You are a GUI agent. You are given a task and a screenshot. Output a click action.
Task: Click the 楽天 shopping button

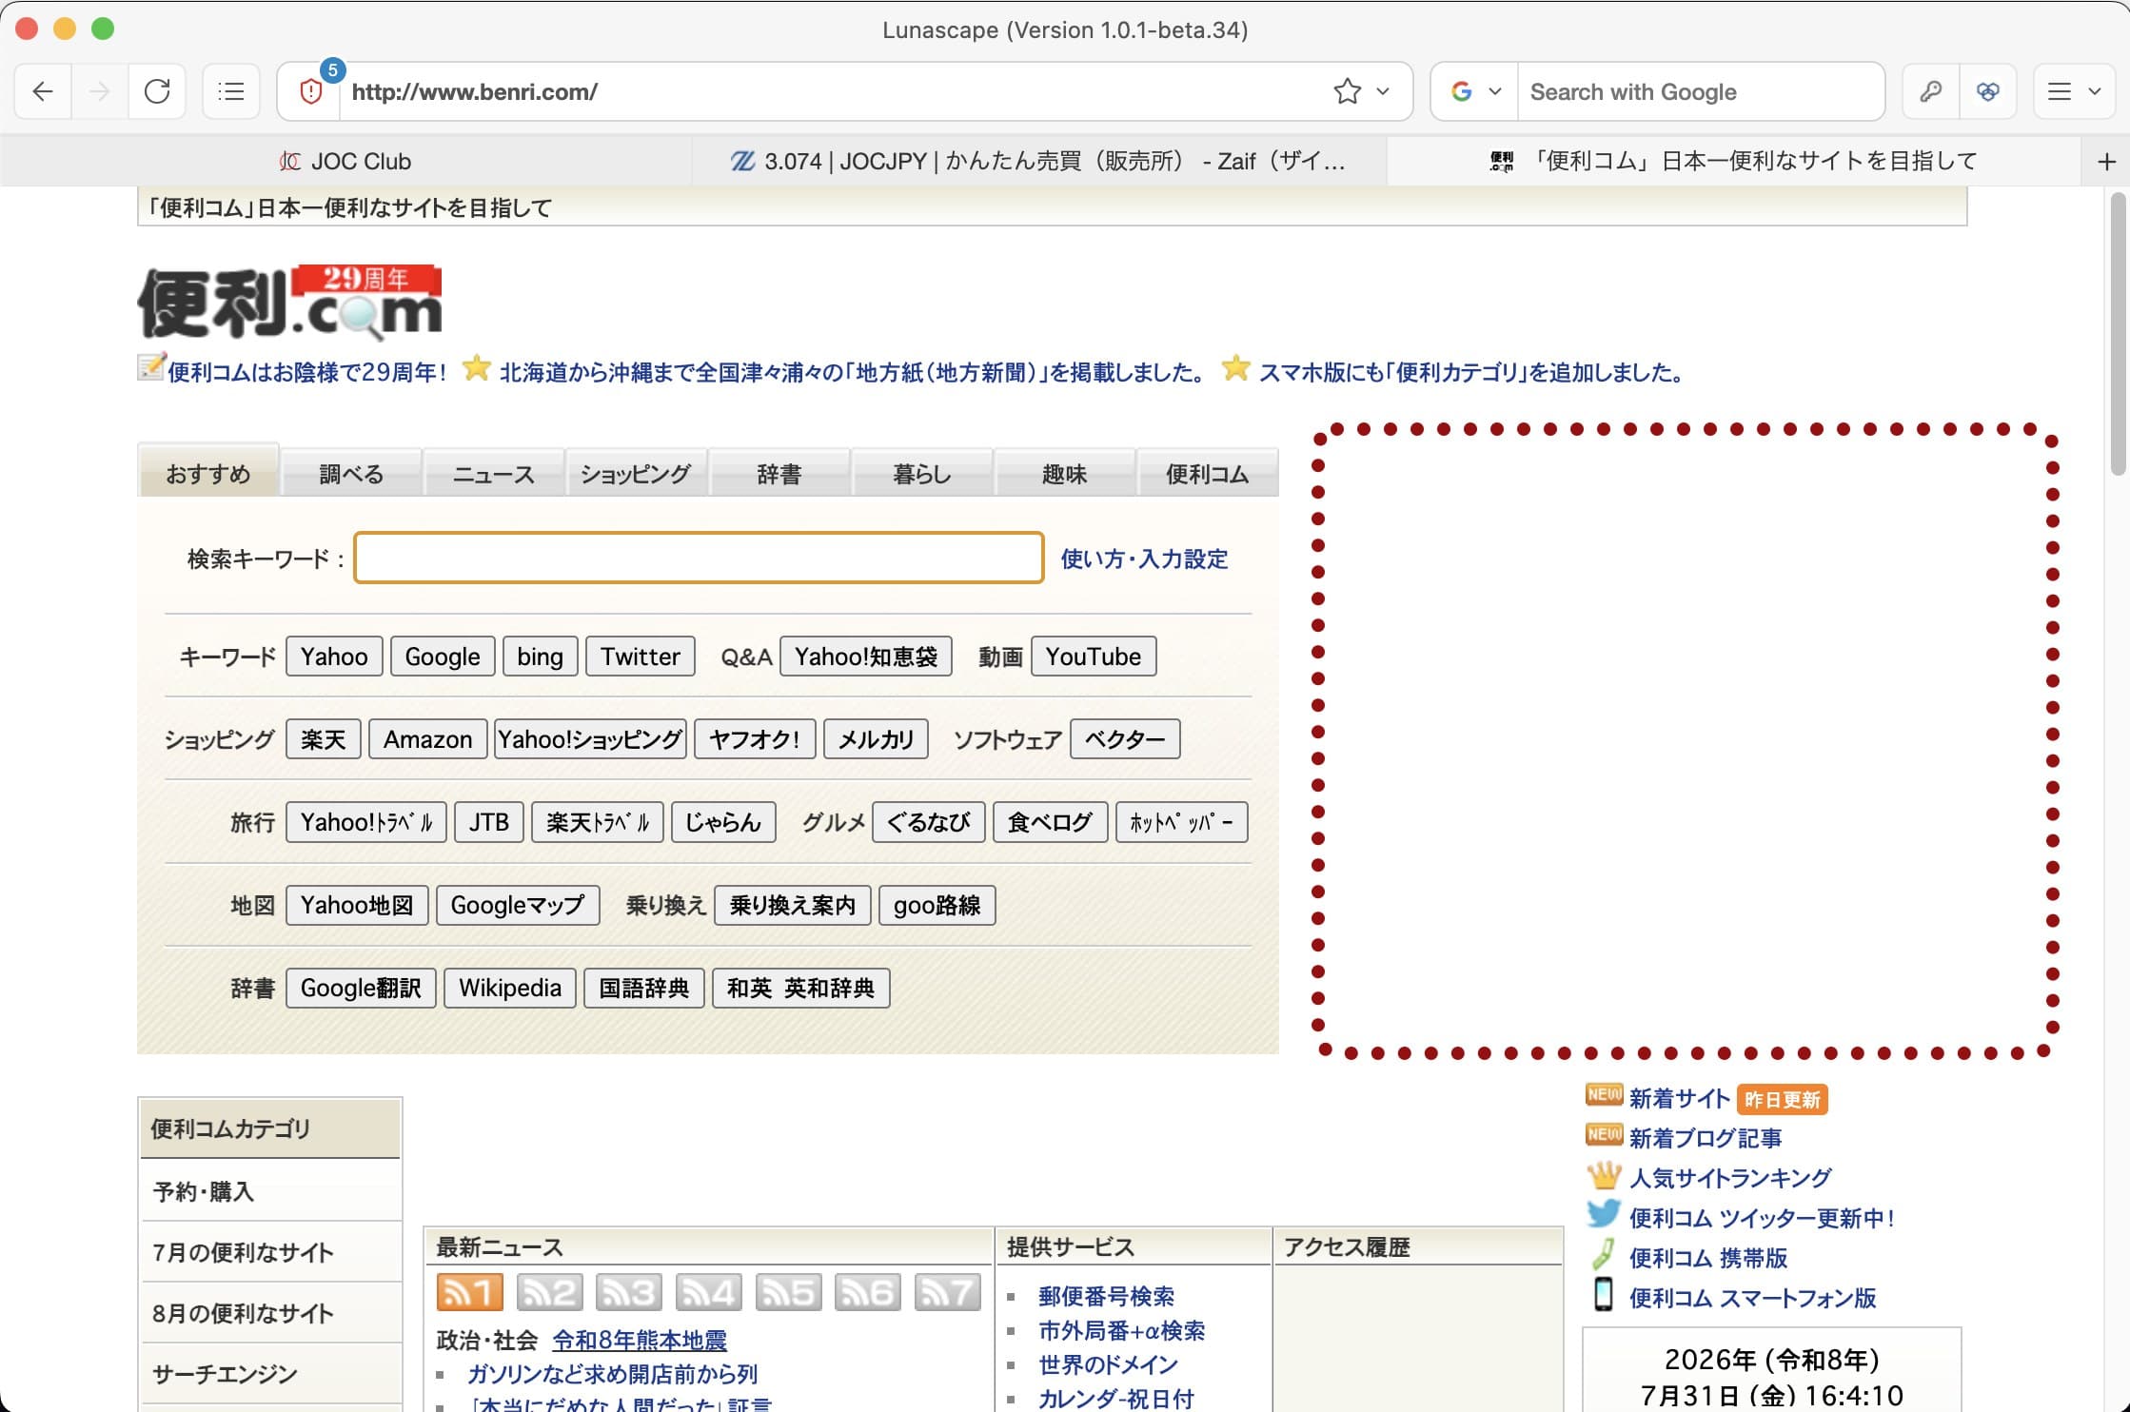[324, 739]
